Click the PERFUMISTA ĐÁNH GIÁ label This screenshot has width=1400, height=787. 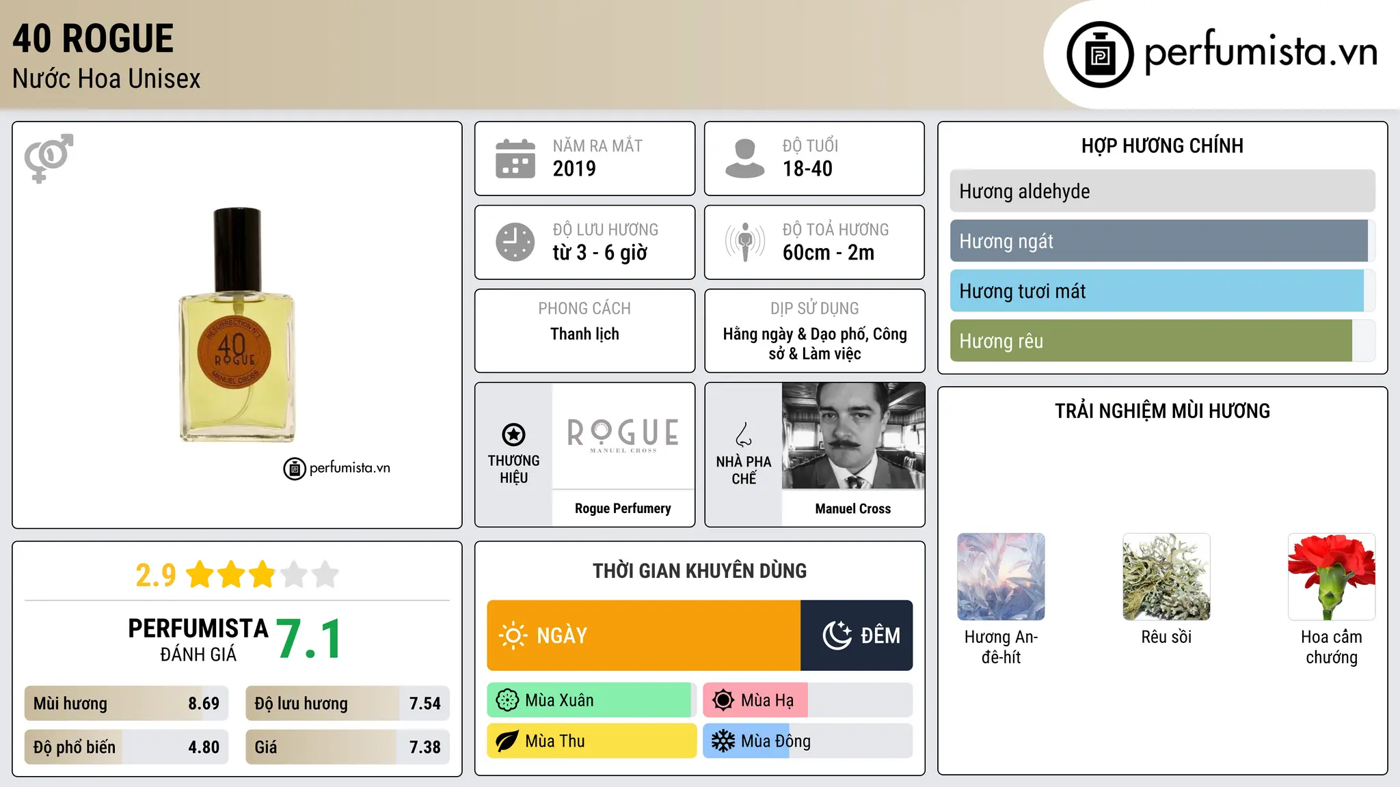tap(198, 640)
